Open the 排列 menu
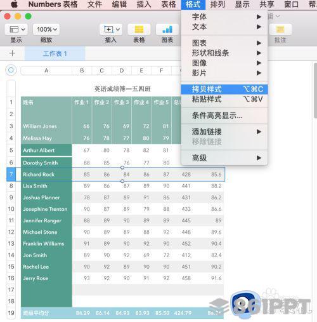Image resolution: width=317 pixels, height=322 pixels. point(217,4)
